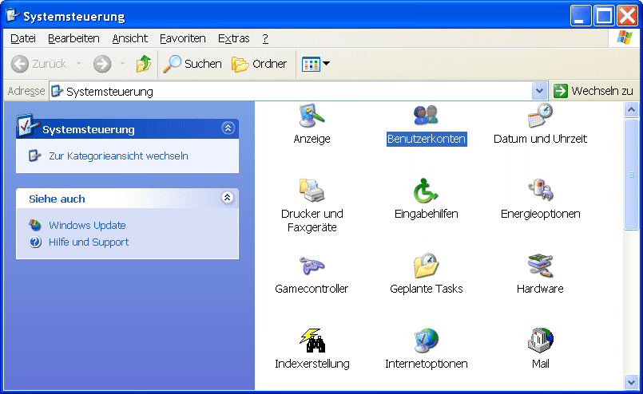Open the Datum und Uhrzeit icon

(x=540, y=116)
